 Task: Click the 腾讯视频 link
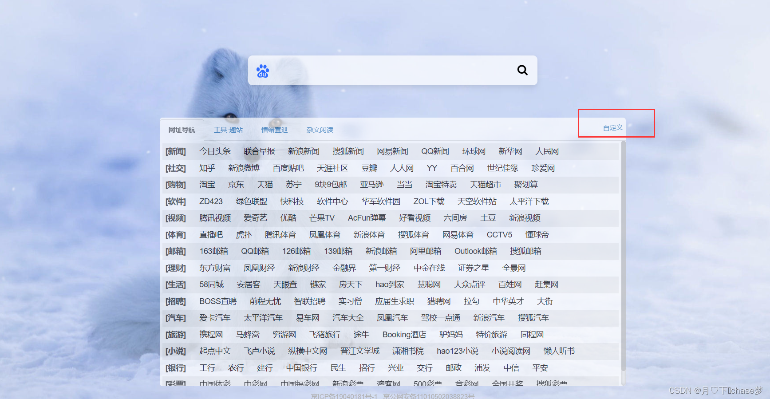(x=215, y=218)
